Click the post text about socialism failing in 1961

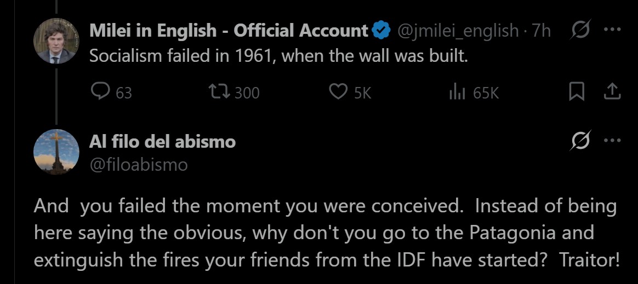pyautogui.click(x=278, y=56)
